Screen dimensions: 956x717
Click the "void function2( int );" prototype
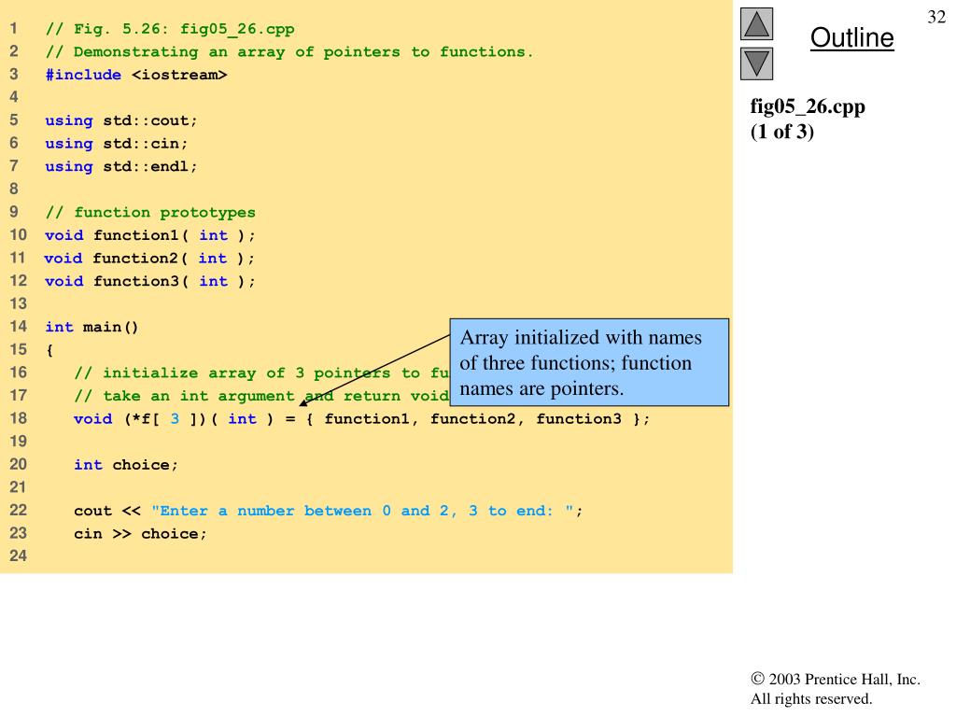[x=150, y=259]
